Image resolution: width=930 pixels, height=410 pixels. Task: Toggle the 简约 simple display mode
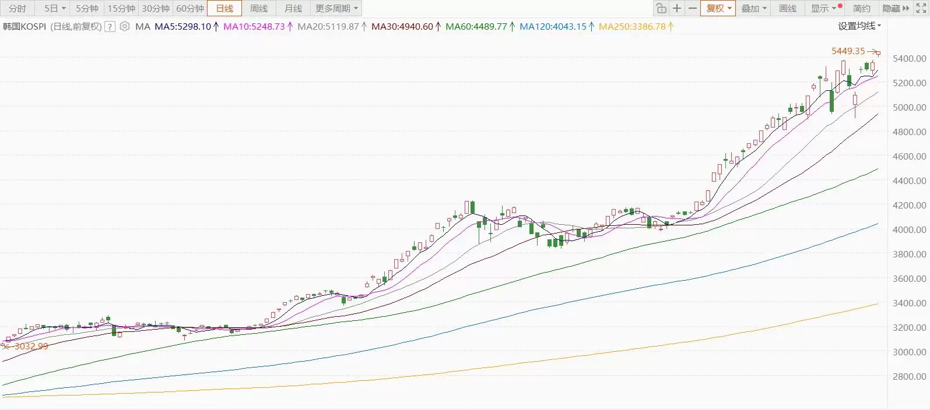pyautogui.click(x=861, y=8)
